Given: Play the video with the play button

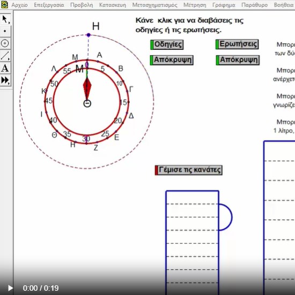Looking at the screenshot, I should coord(10,288).
